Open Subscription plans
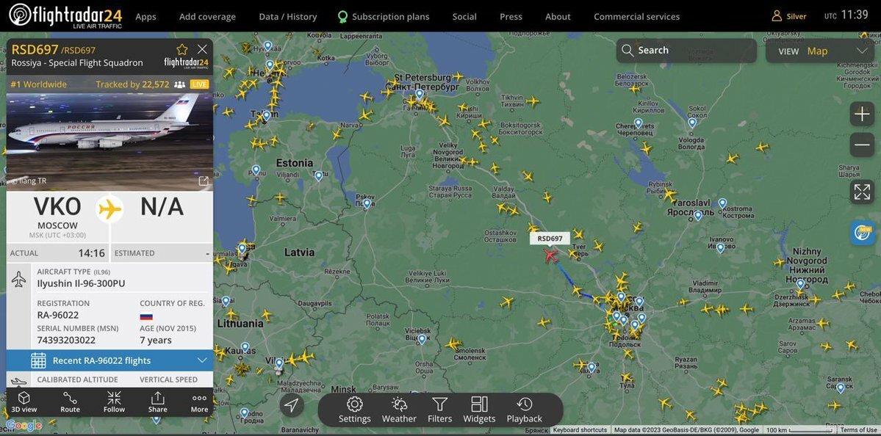 384,17
